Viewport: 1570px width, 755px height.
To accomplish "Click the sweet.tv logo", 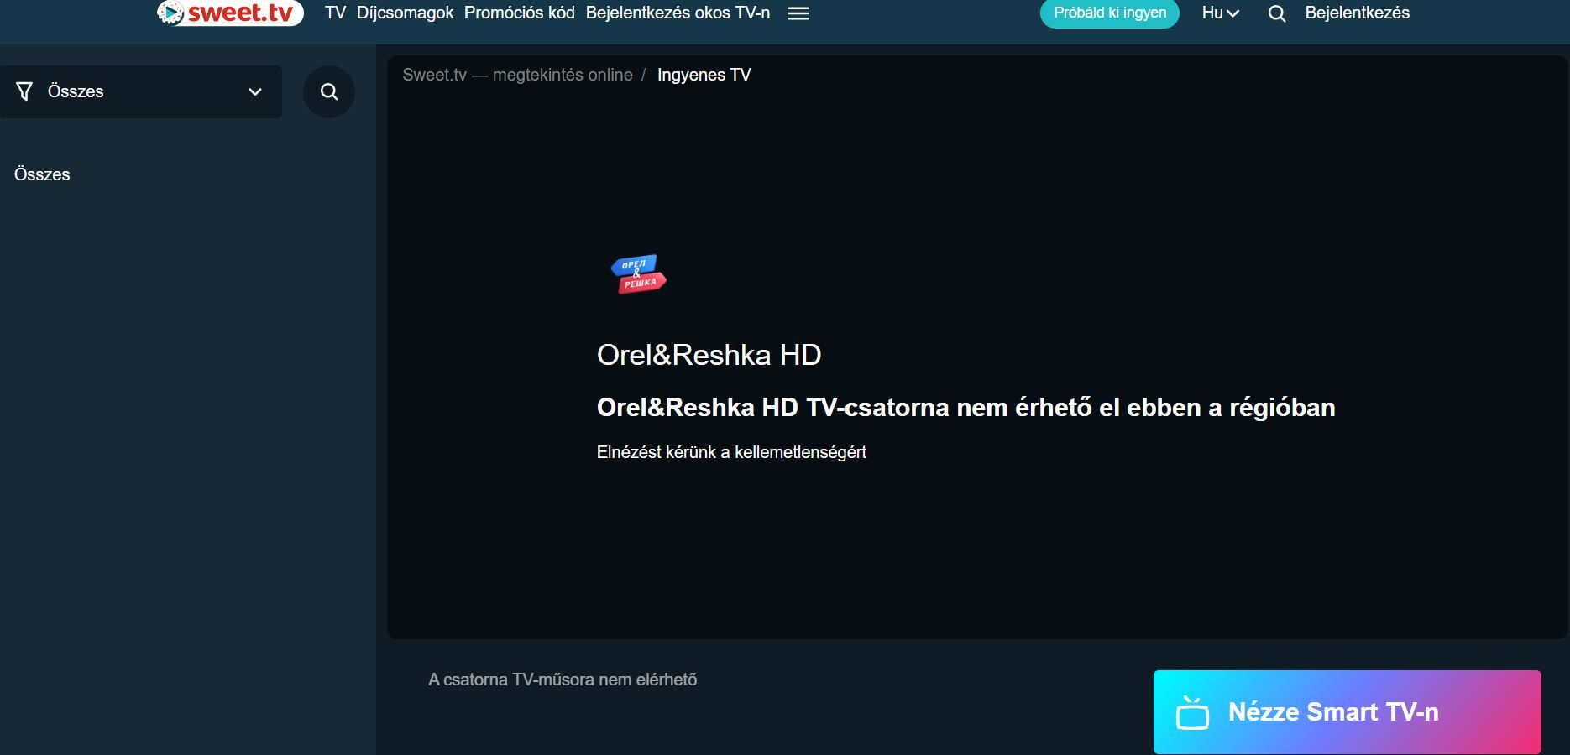I will coord(230,13).
